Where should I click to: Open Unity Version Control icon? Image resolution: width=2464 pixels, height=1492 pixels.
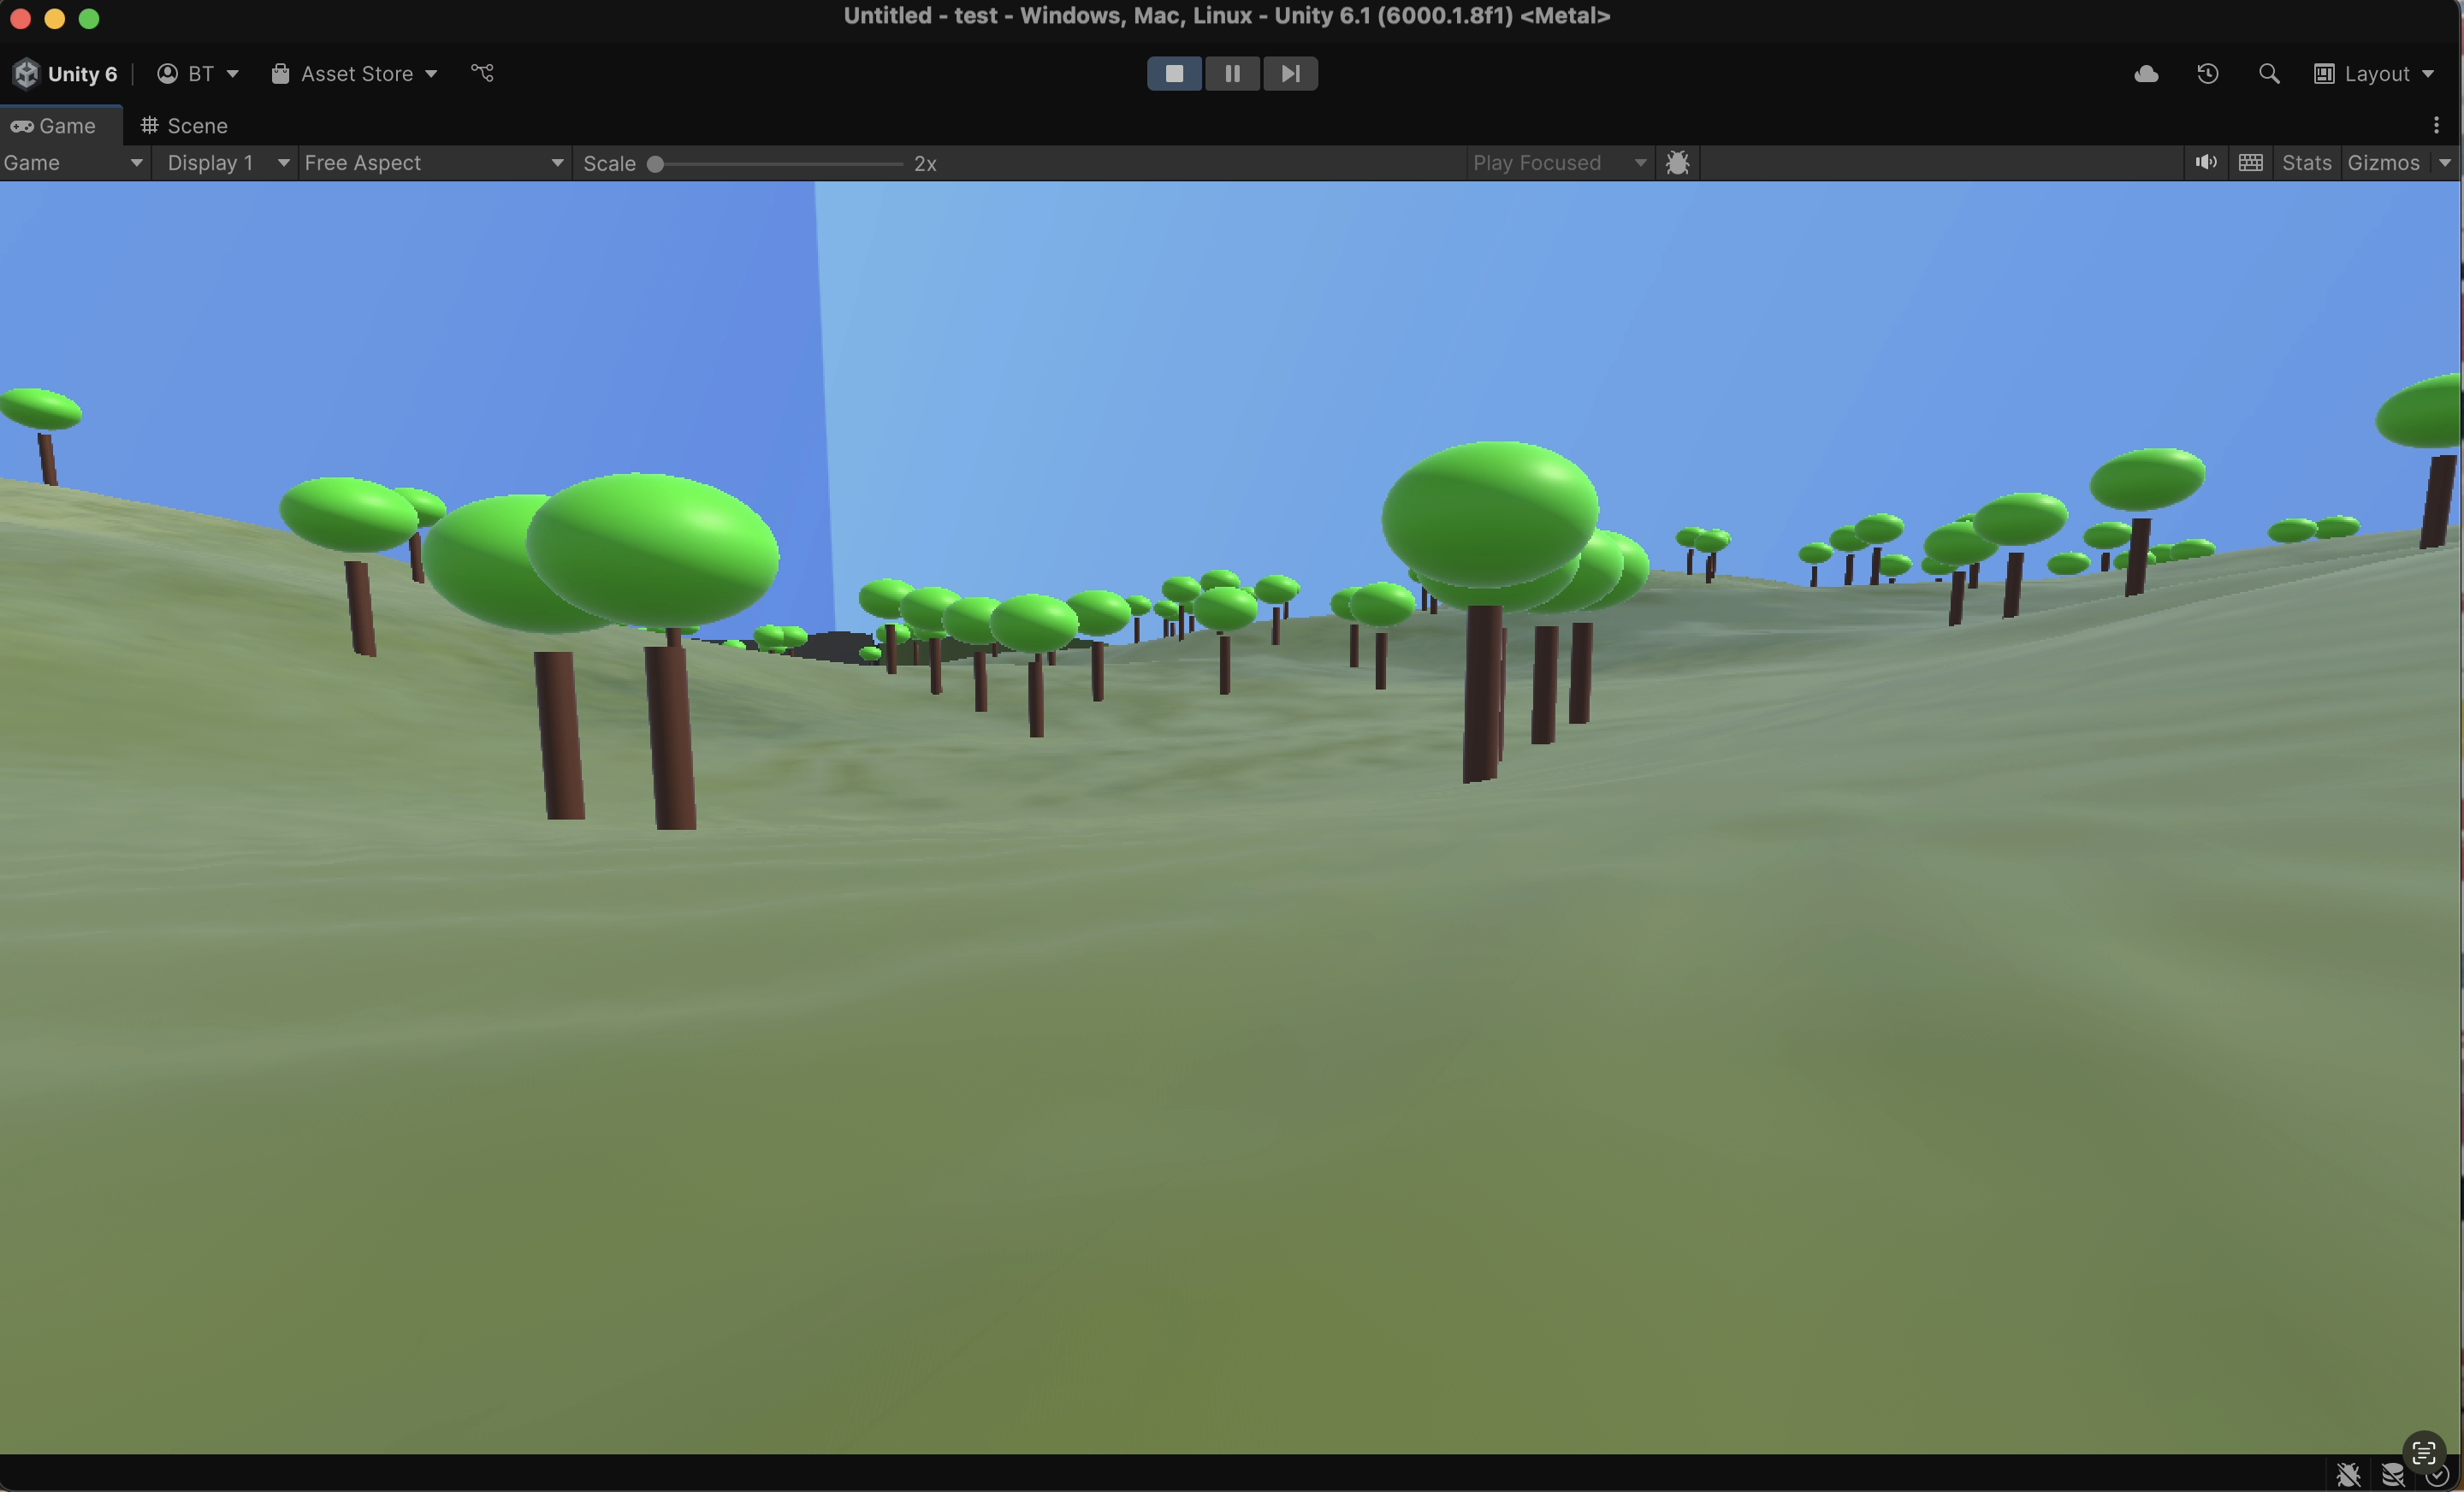click(x=482, y=73)
